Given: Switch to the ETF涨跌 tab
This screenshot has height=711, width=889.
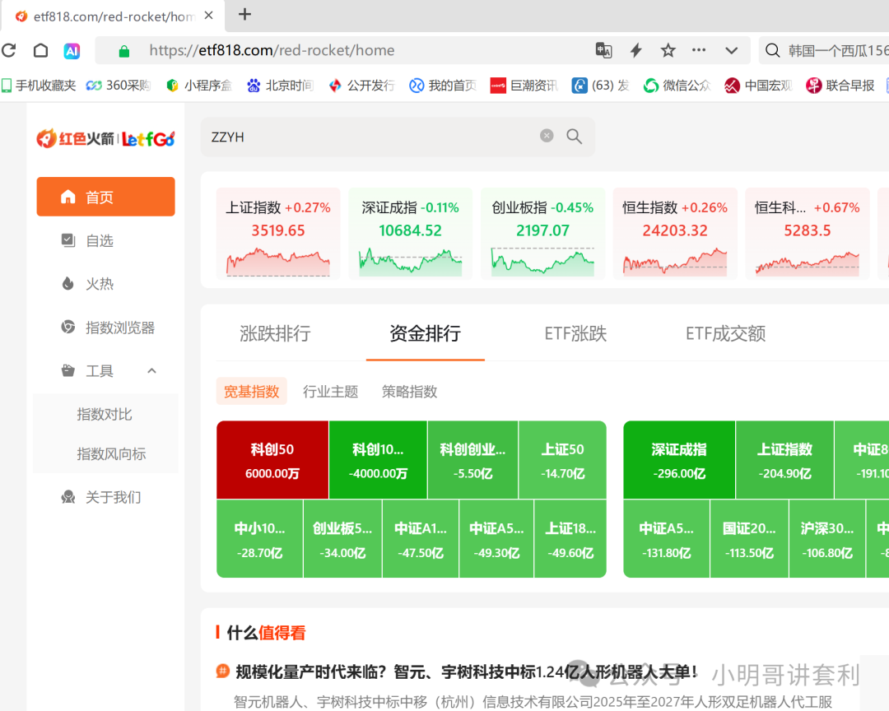Looking at the screenshot, I should click(x=575, y=333).
